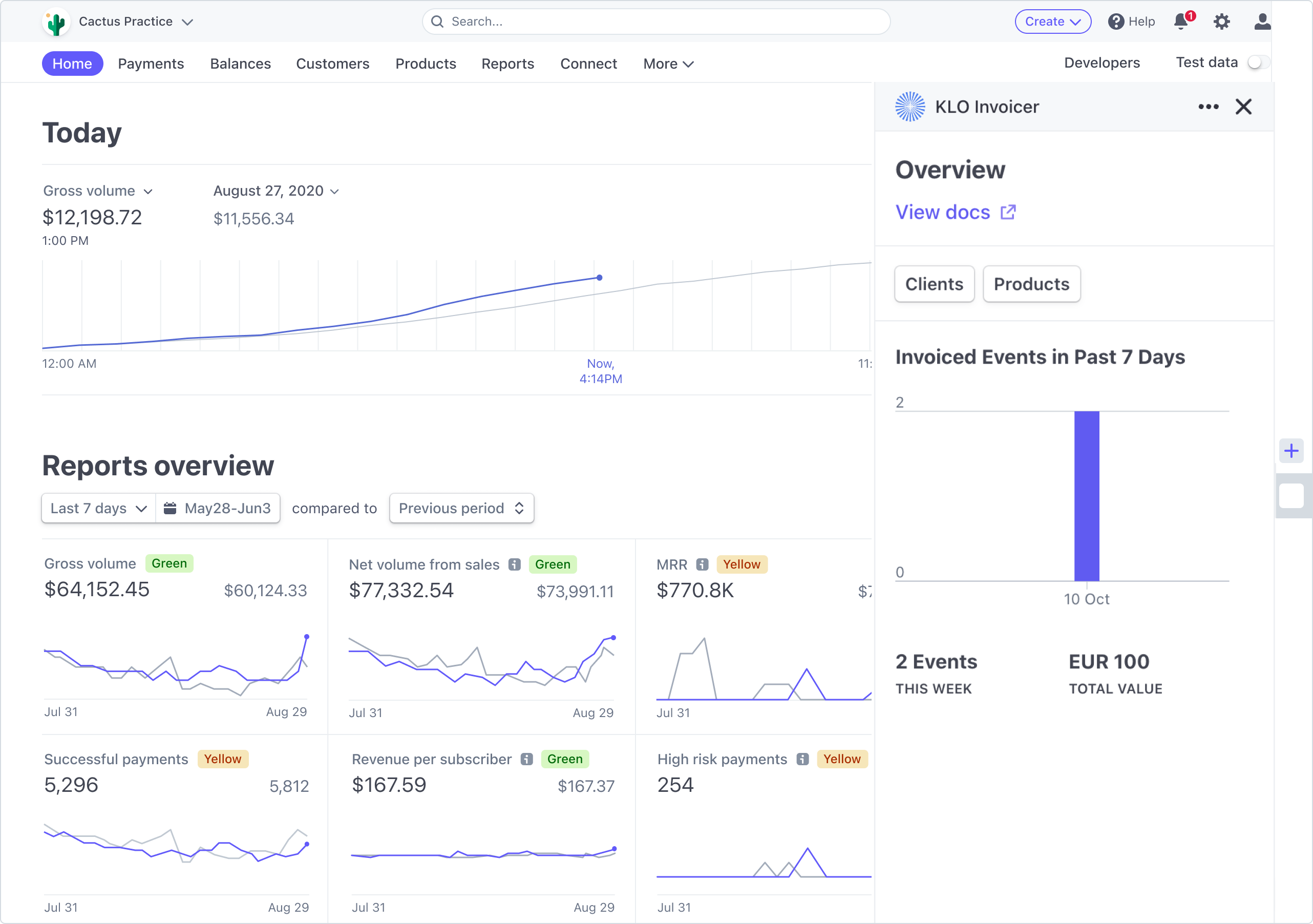Click the Clients button
1313x924 pixels.
click(934, 284)
